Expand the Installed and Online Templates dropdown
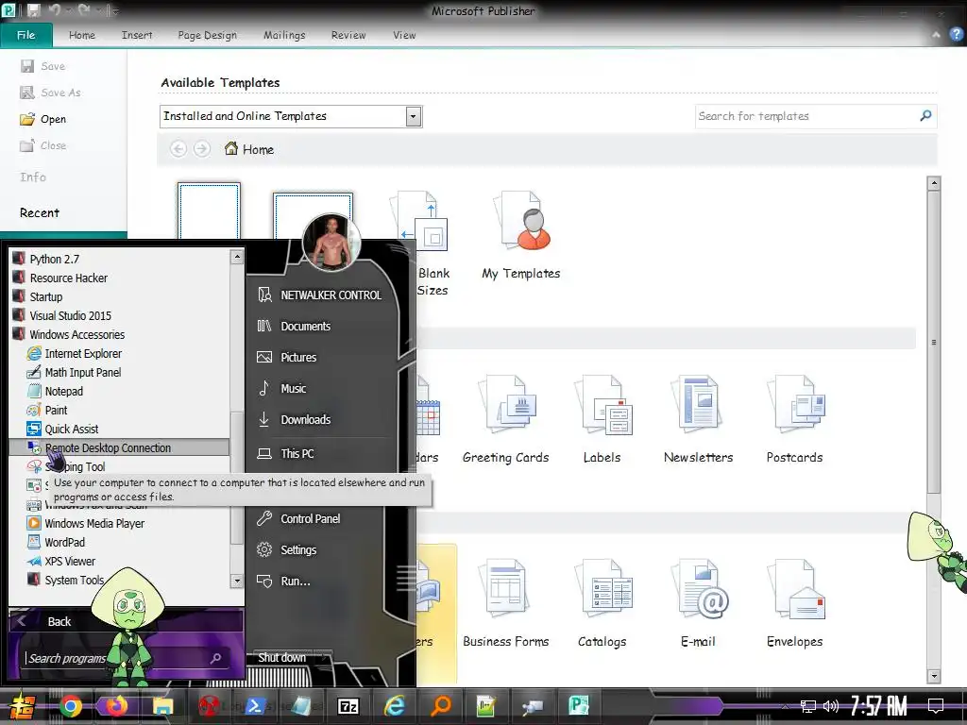Screen dimensions: 967x725 click(x=414, y=116)
